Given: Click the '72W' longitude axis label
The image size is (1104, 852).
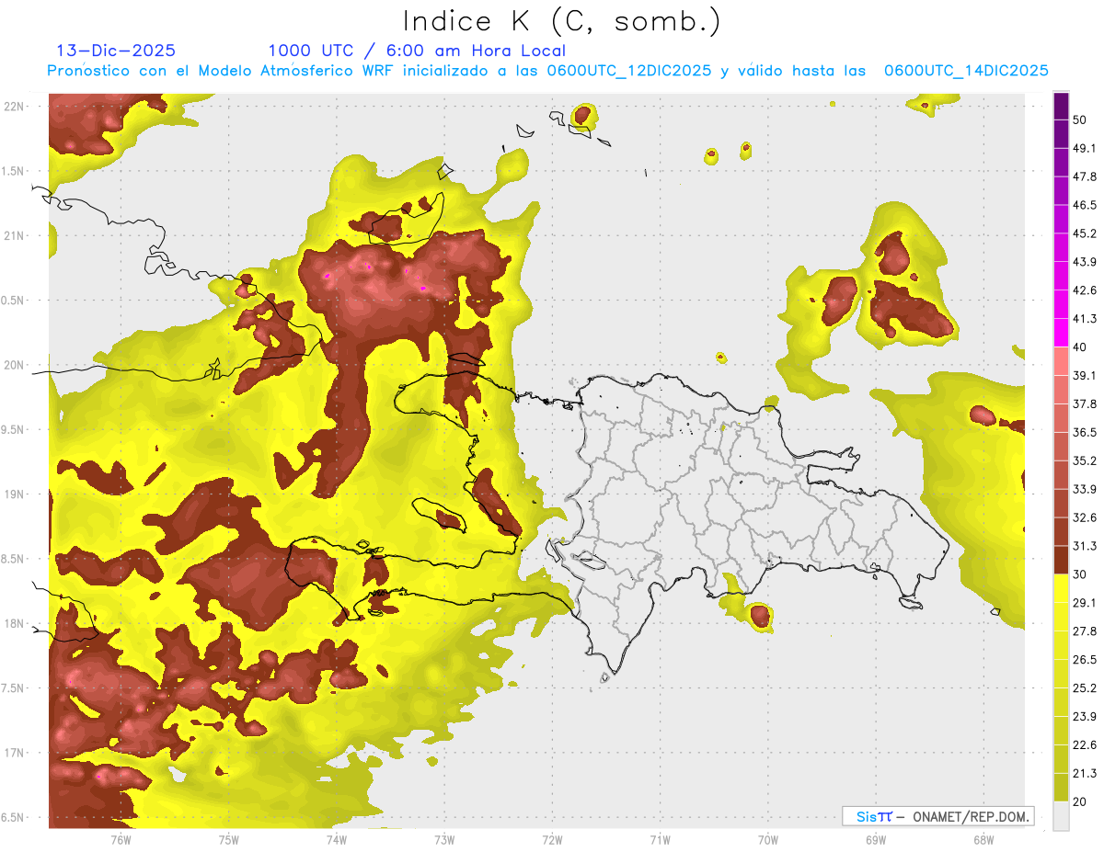Looking at the screenshot, I should click(552, 839).
